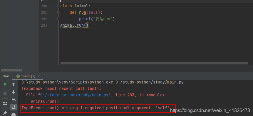The height and width of the screenshot is (116, 253).
Task: Pin the run tab with the pin icon
Action: (x=5, y=113)
